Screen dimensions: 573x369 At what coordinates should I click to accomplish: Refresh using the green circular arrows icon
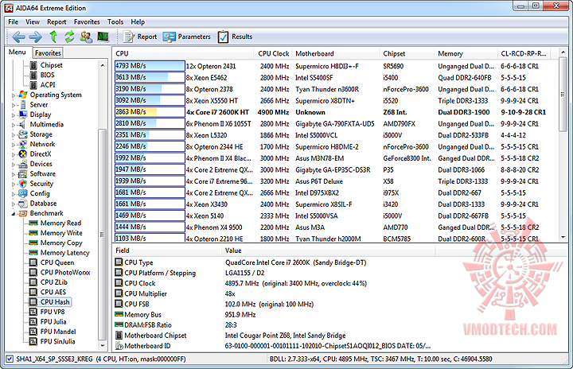(69, 37)
